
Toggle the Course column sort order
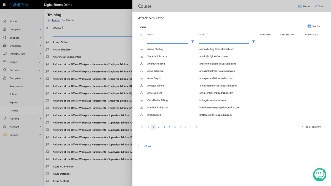point(58,28)
